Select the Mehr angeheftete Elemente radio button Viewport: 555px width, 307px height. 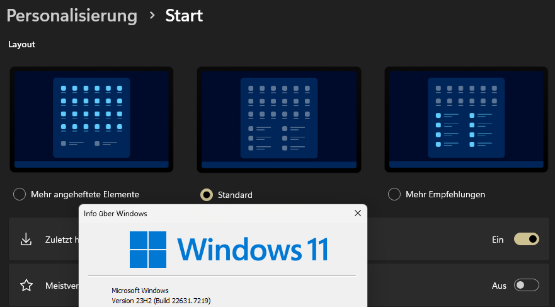(x=20, y=194)
